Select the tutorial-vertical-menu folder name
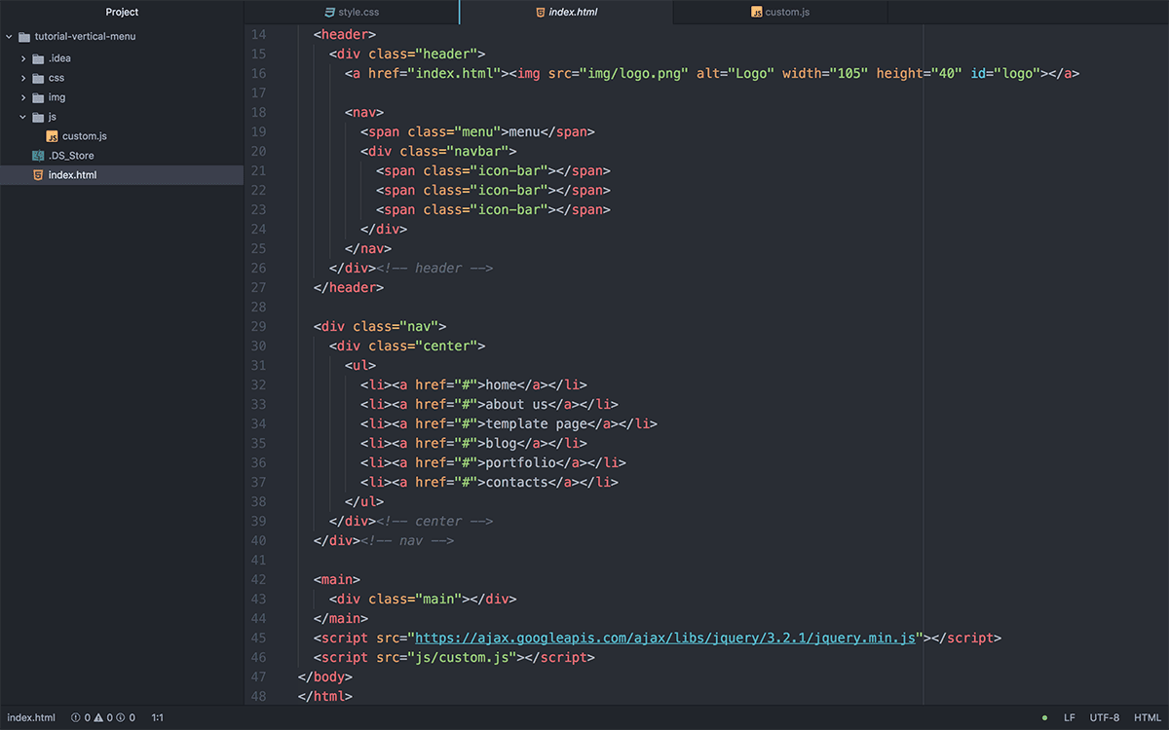 coord(85,37)
